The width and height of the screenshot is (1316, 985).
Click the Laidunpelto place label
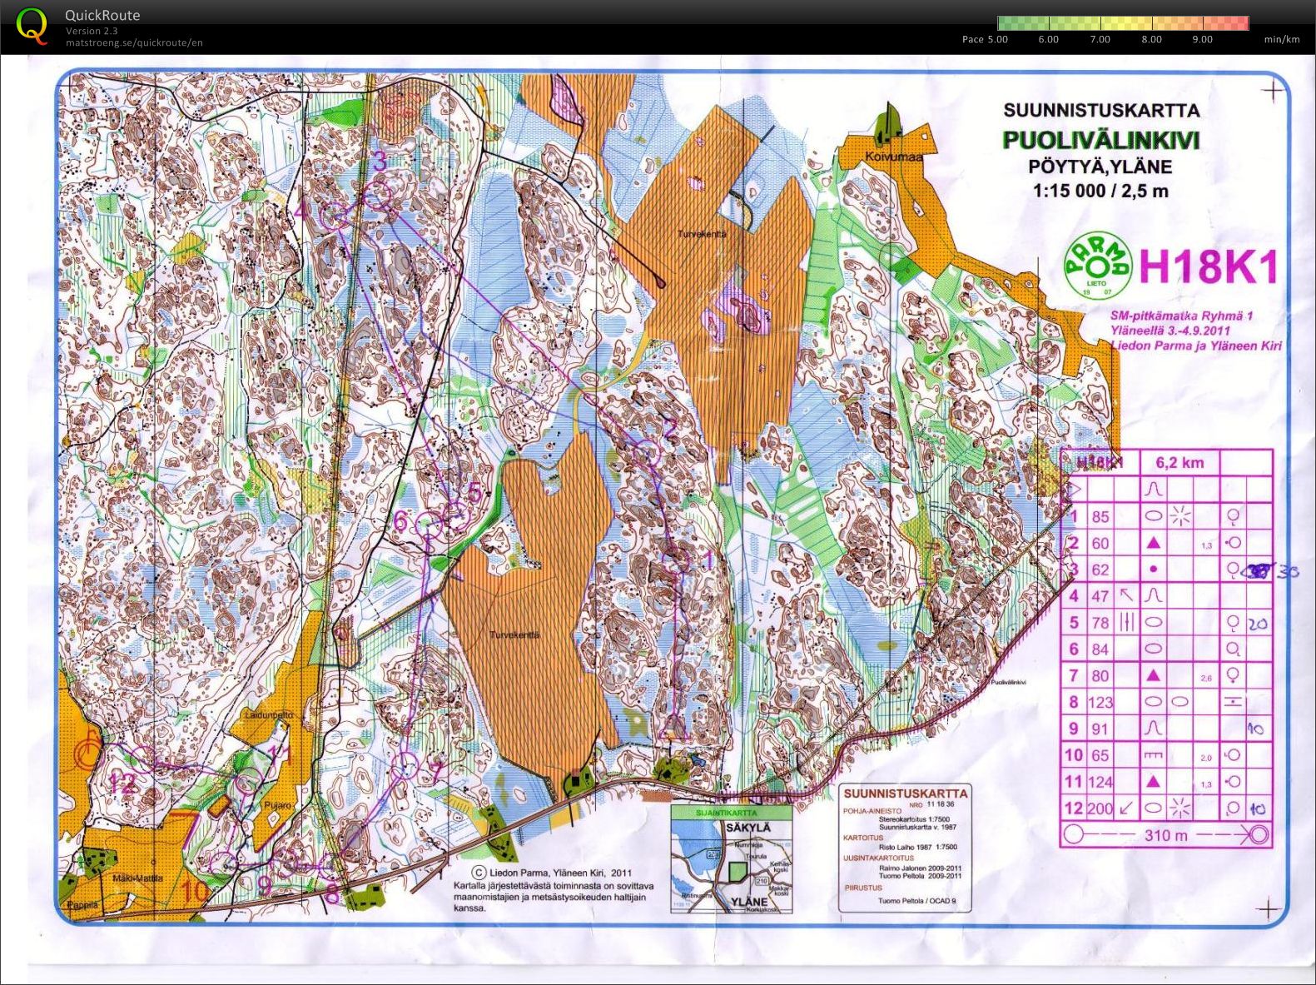click(x=269, y=715)
